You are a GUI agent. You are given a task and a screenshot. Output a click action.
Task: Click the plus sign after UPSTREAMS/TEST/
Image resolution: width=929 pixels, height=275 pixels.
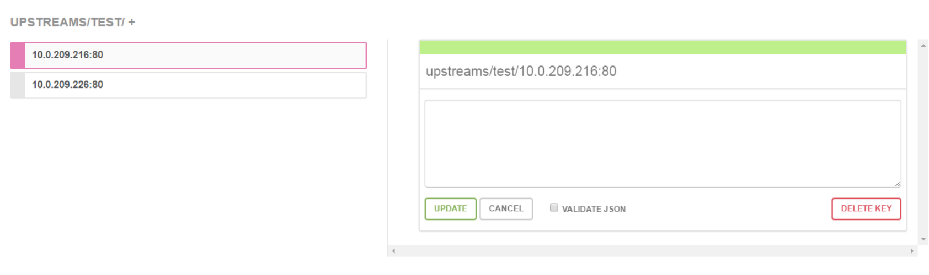click(x=131, y=23)
